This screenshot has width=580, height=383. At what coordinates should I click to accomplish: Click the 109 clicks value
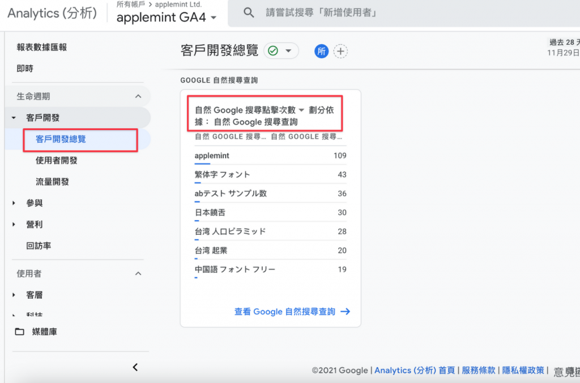(340, 156)
